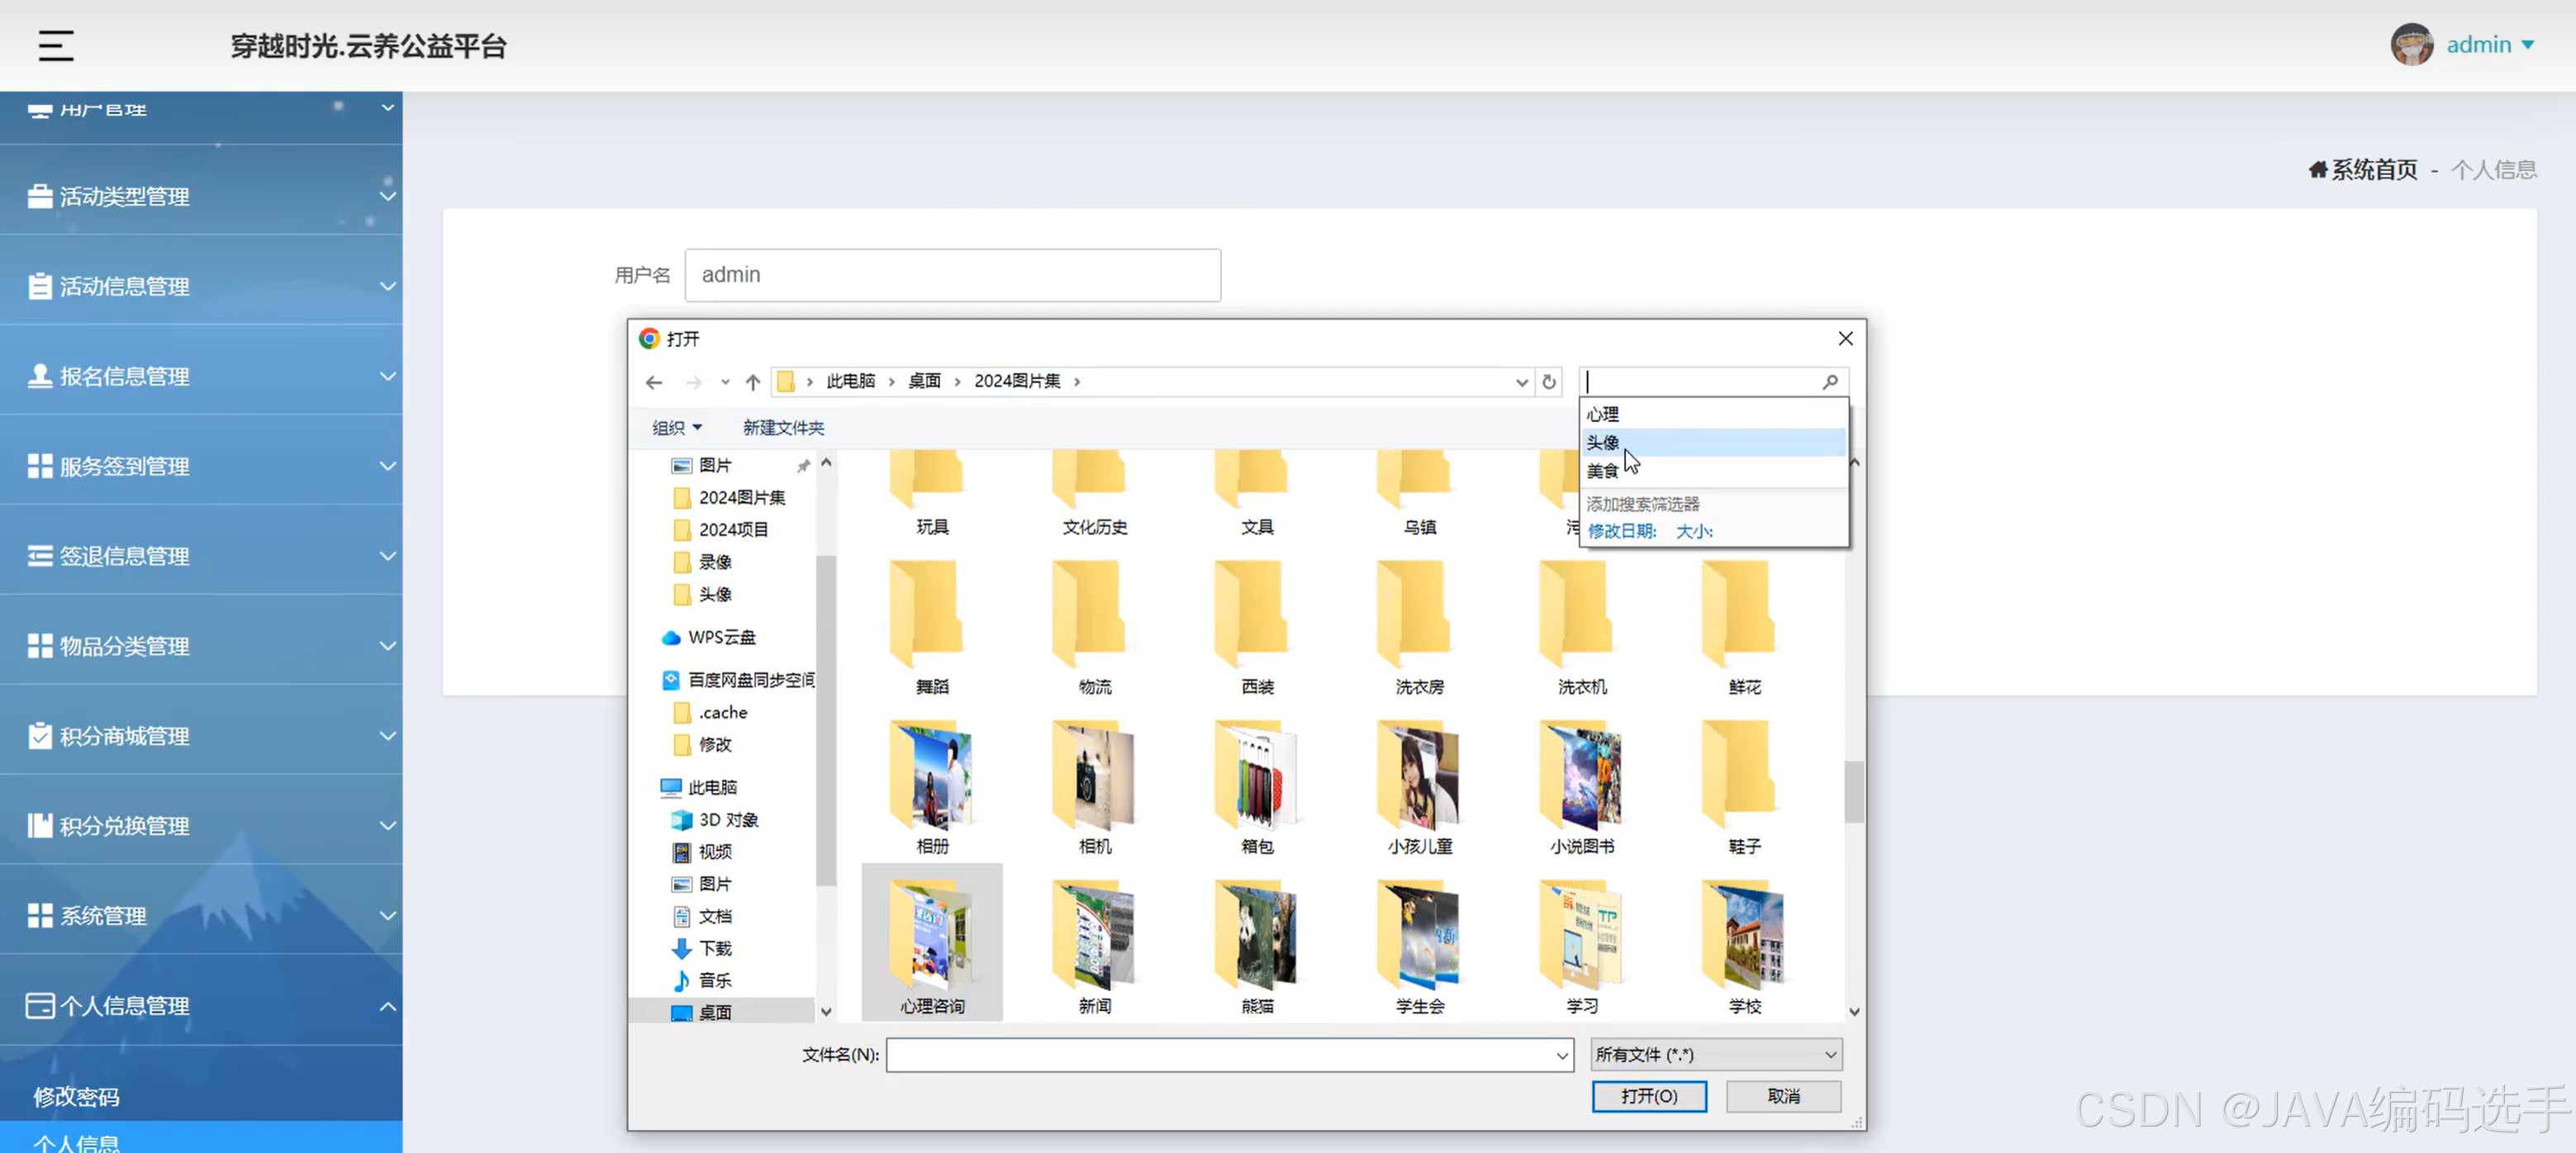Click the search magnifier icon
This screenshot has width=2576, height=1153.
tap(1829, 382)
